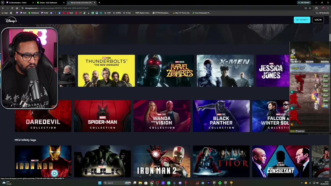Open the weather widget showing Cloudy

tap(7, 183)
